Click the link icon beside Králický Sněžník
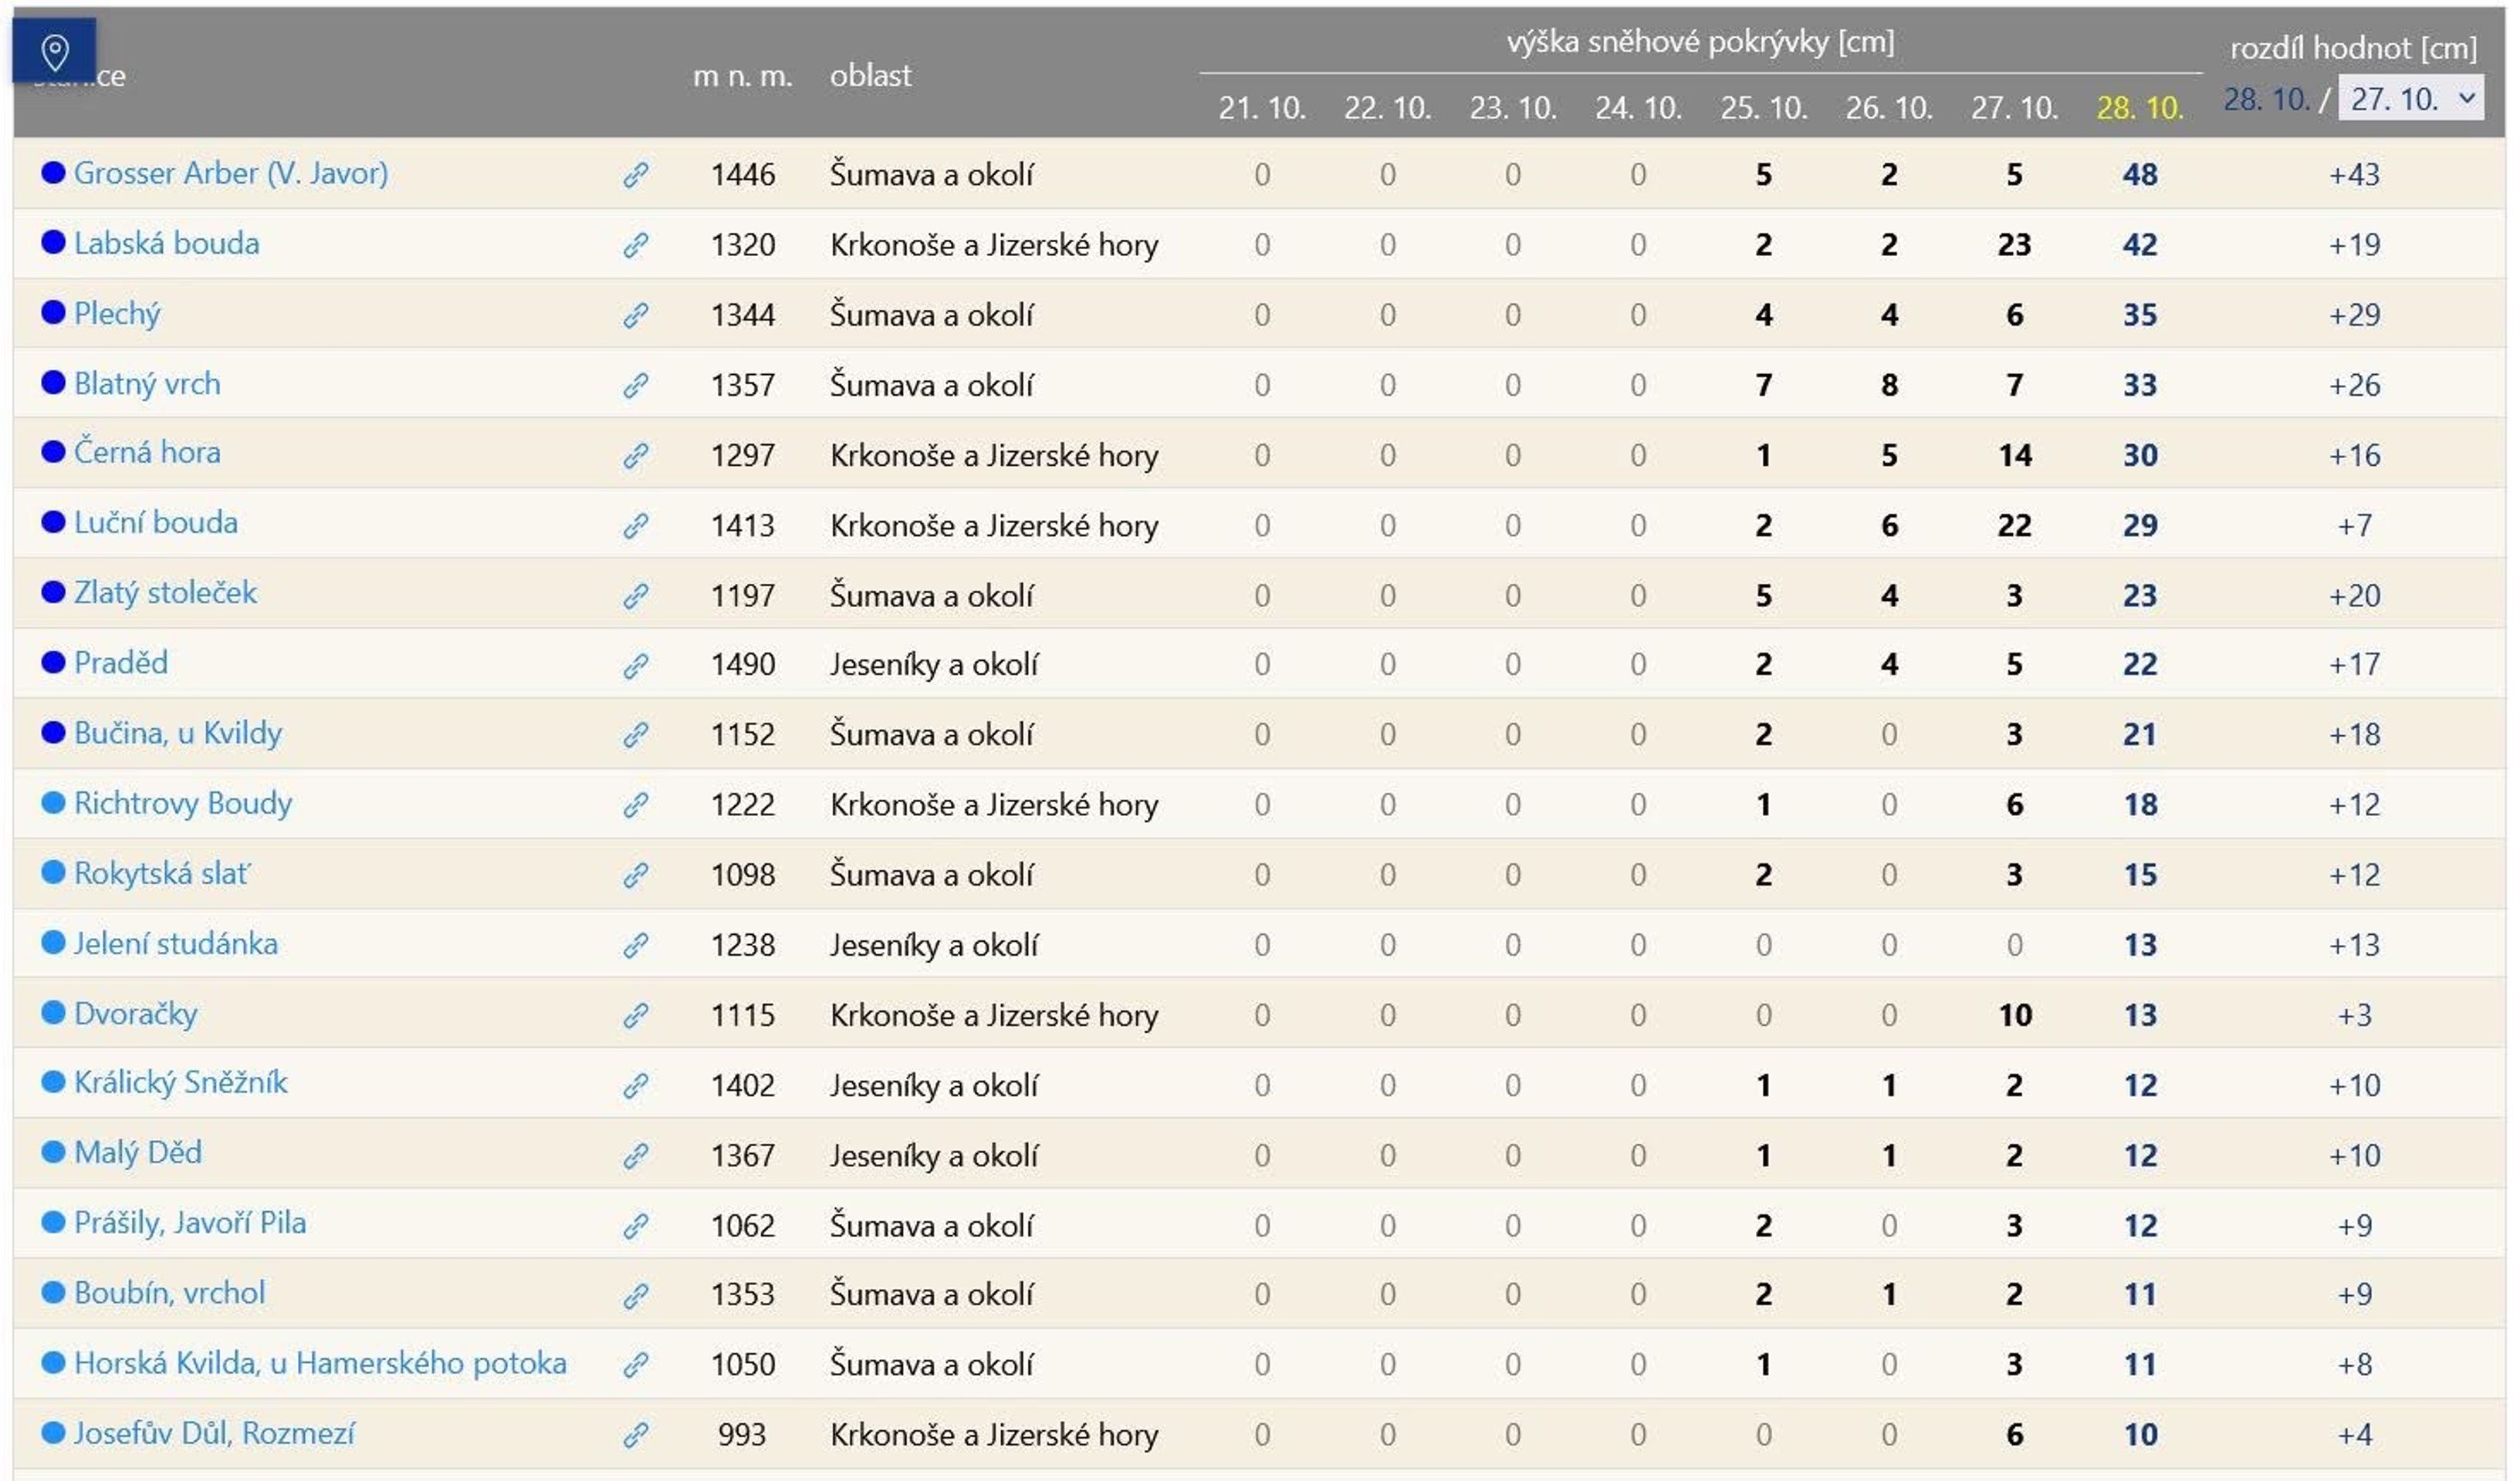Image resolution: width=2520 pixels, height=1481 pixels. (x=636, y=1085)
